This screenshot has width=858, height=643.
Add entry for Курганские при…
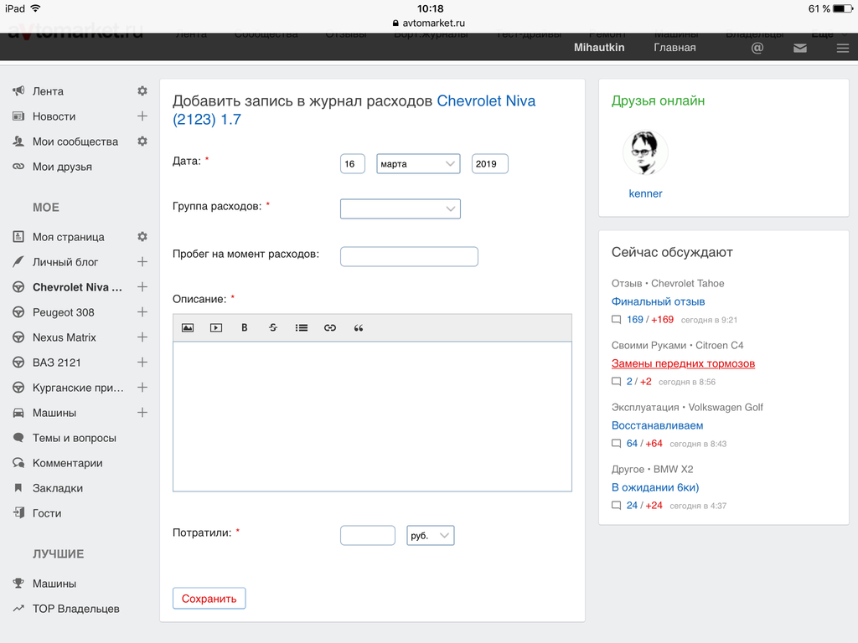pyautogui.click(x=142, y=388)
